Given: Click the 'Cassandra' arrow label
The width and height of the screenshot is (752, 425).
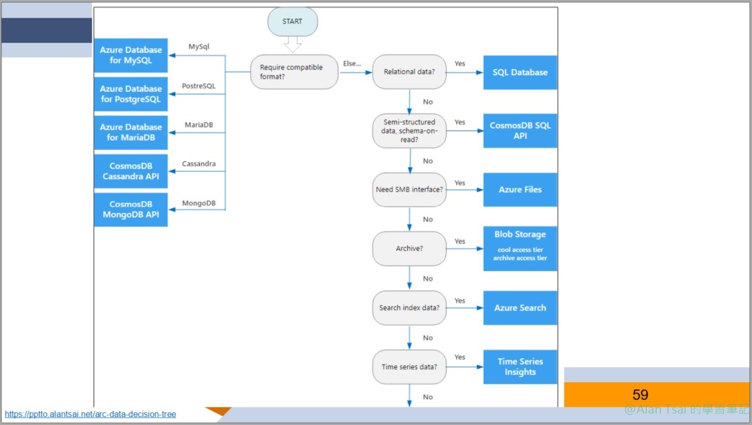Looking at the screenshot, I should (x=199, y=164).
